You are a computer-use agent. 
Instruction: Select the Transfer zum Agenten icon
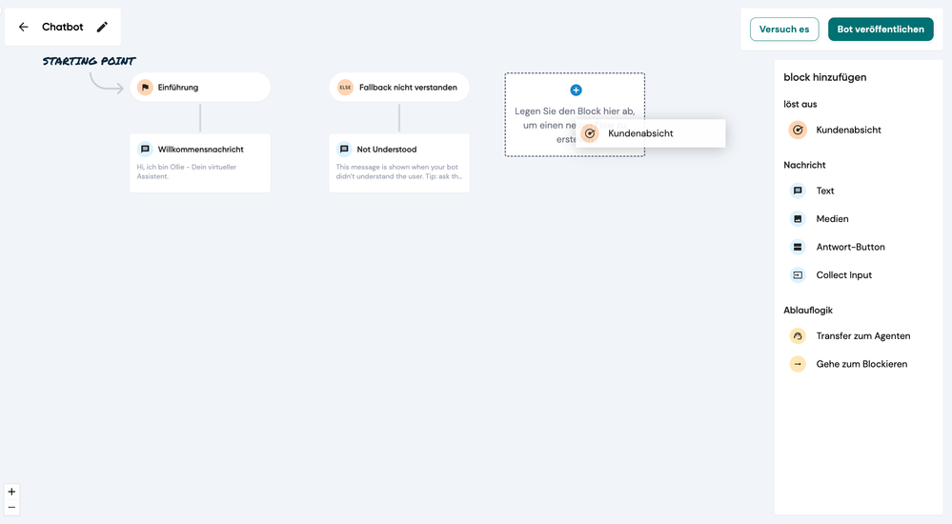tap(798, 335)
